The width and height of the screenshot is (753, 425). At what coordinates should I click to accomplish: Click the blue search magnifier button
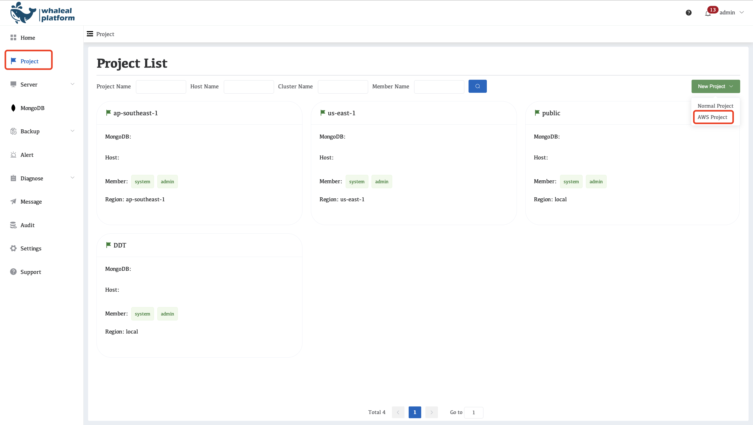tap(477, 86)
